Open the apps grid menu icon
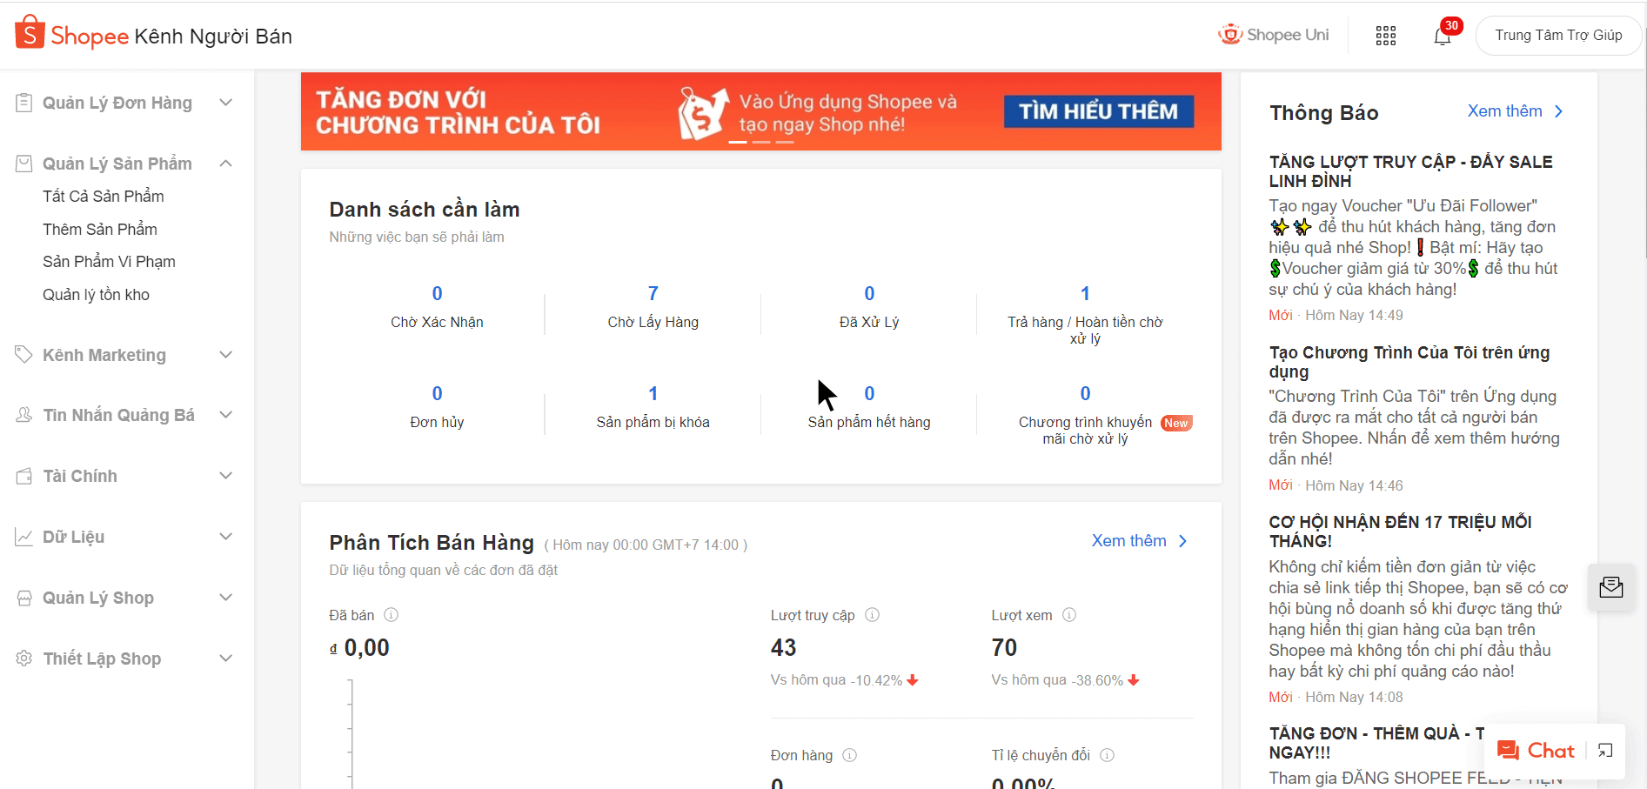This screenshot has width=1647, height=789. coord(1386,36)
